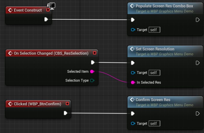The width and height of the screenshot is (204, 133).
Task: Click the In Selected Res label
Action: tap(149, 82)
